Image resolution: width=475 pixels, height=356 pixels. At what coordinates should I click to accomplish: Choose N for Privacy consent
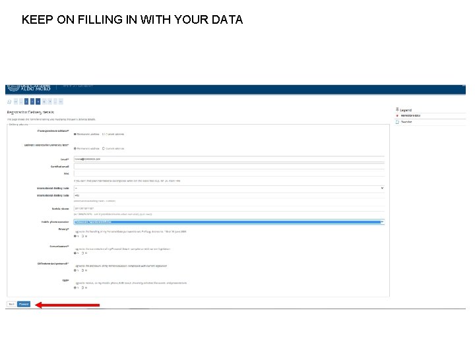(x=82, y=236)
